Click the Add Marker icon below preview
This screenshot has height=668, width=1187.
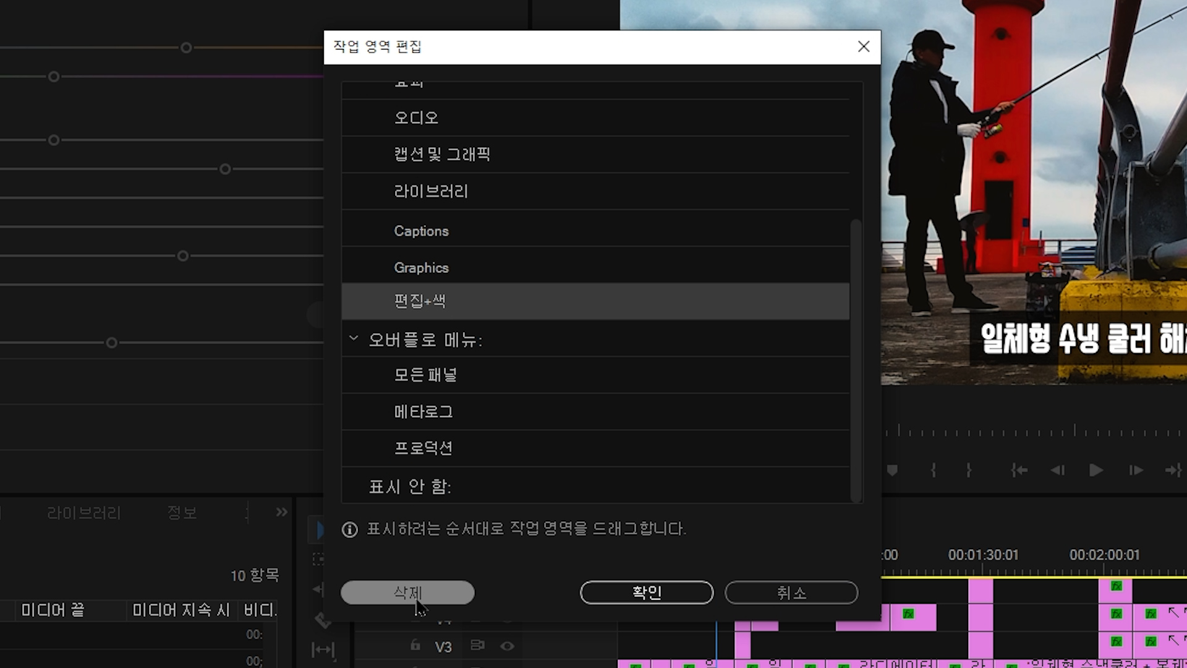pos(892,471)
